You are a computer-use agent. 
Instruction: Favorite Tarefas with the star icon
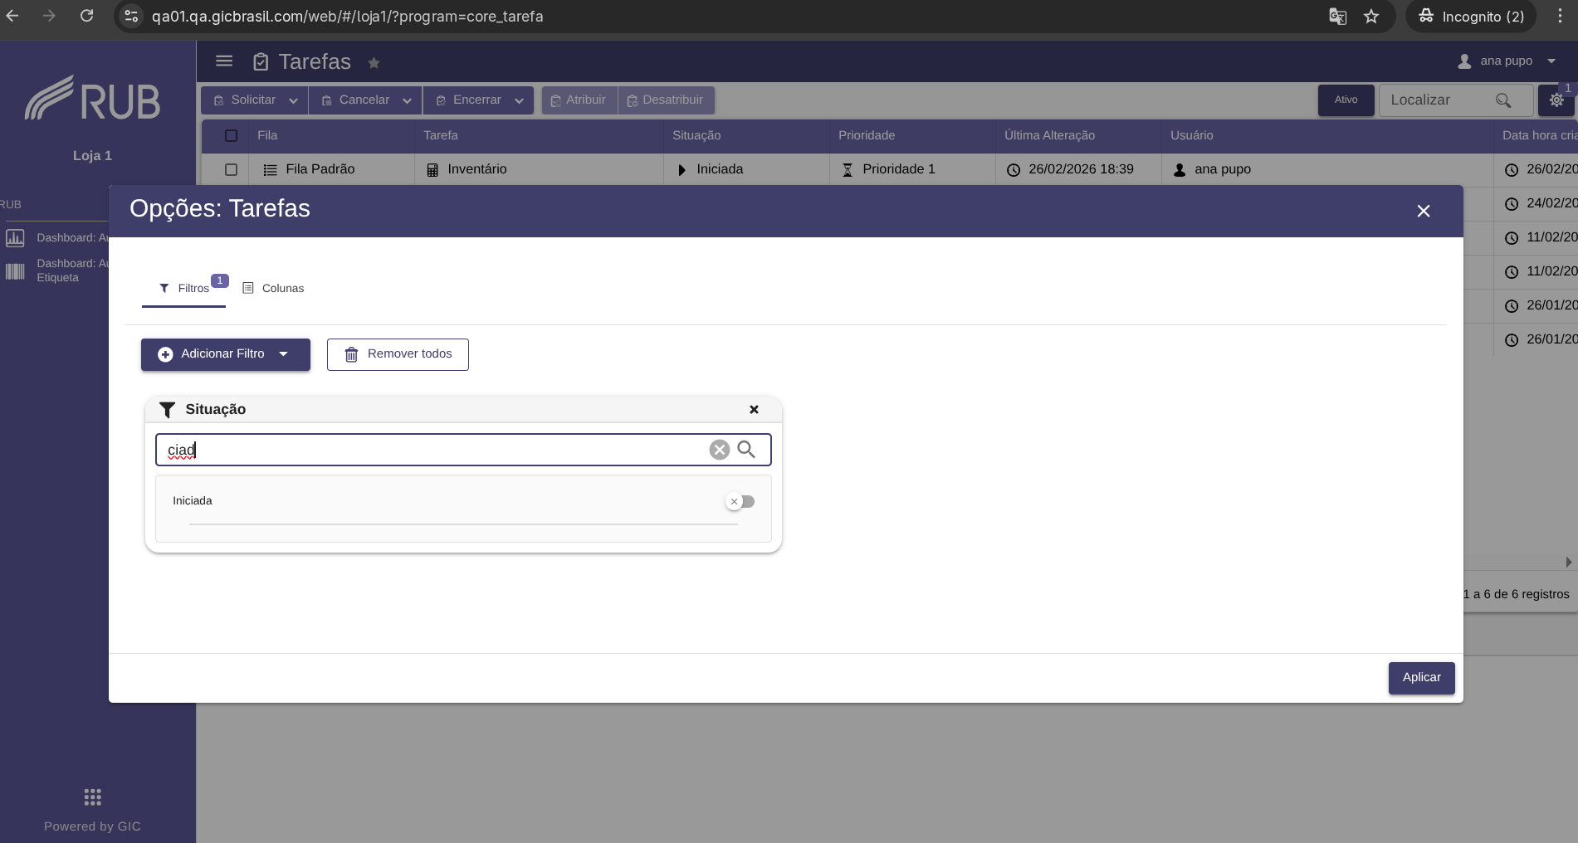click(x=374, y=63)
